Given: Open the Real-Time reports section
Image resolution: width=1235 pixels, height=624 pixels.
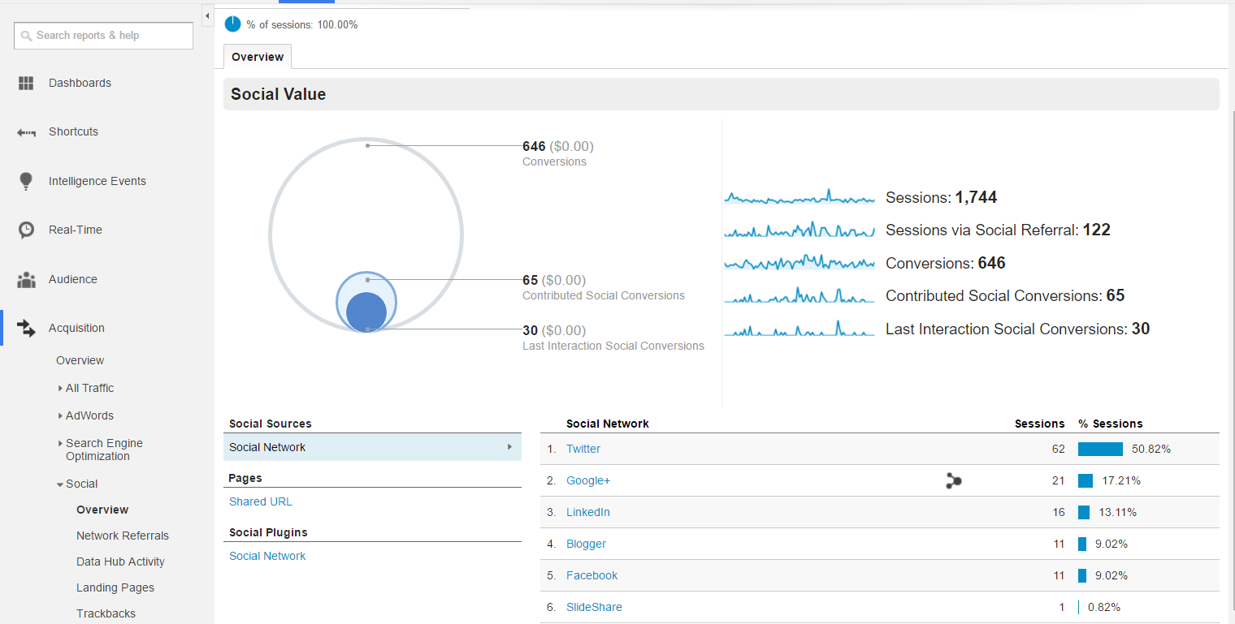Looking at the screenshot, I should [x=76, y=230].
